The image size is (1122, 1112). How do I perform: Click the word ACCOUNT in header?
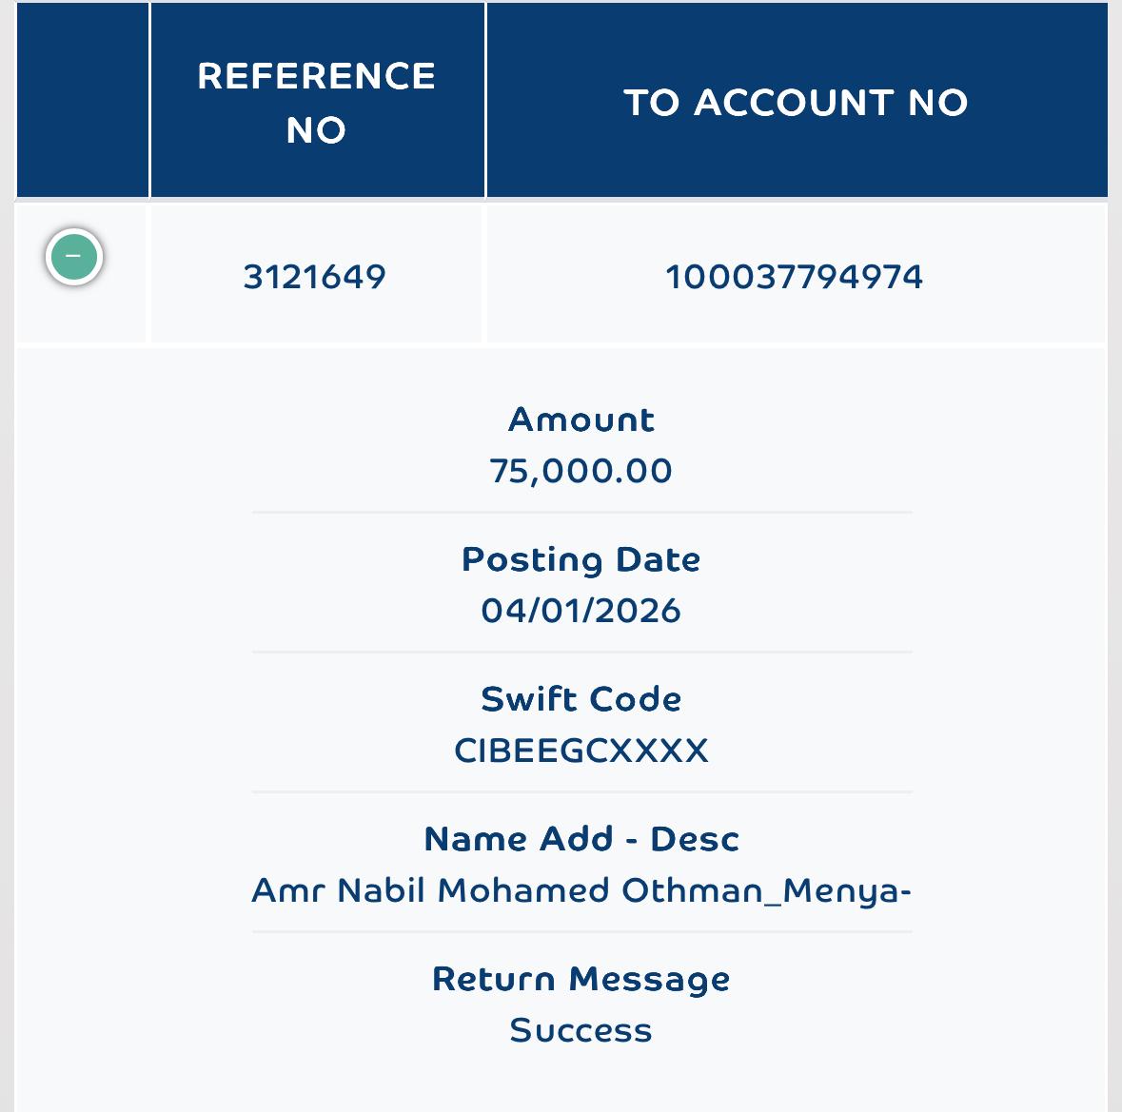click(795, 103)
